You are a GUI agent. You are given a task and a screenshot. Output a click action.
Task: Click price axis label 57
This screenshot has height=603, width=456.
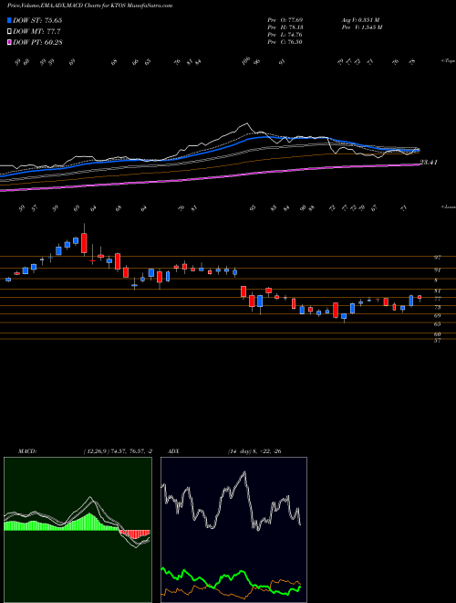pos(437,341)
